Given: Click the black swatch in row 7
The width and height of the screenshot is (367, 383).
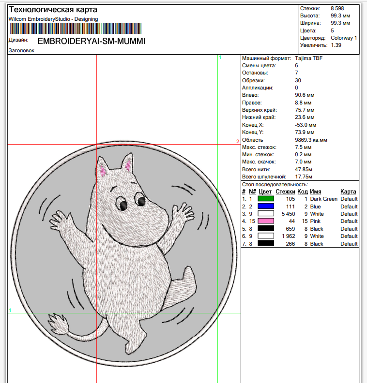Looking at the screenshot, I should [x=266, y=243].
